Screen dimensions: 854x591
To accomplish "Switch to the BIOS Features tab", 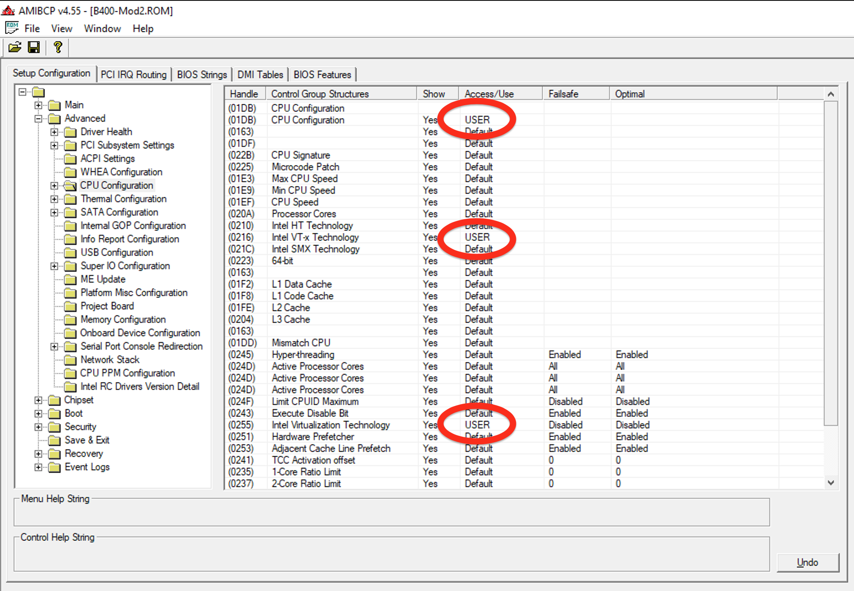I will click(322, 75).
